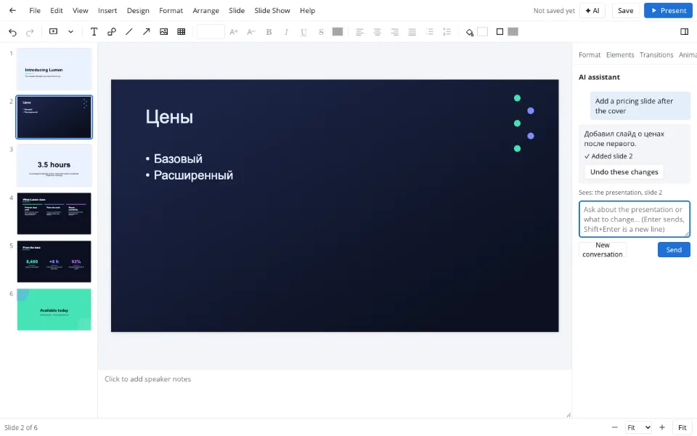Select the Shapes tool

[112, 31]
